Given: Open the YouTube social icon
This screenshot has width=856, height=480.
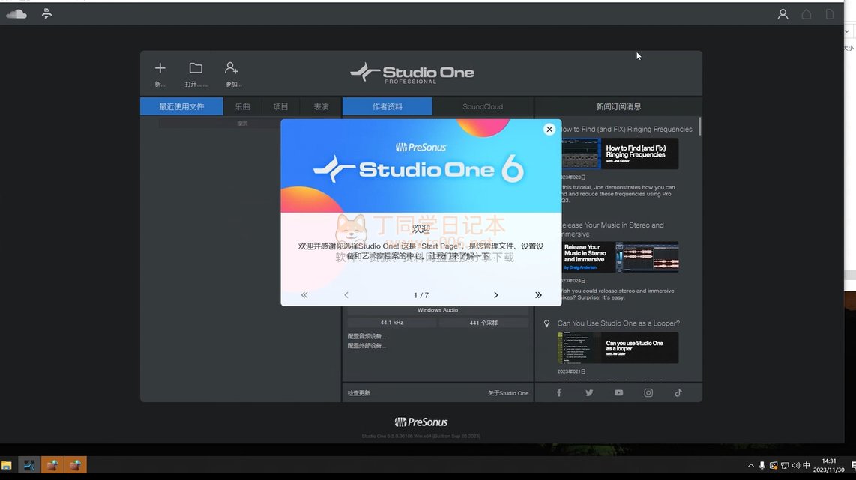Looking at the screenshot, I should pyautogui.click(x=618, y=393).
